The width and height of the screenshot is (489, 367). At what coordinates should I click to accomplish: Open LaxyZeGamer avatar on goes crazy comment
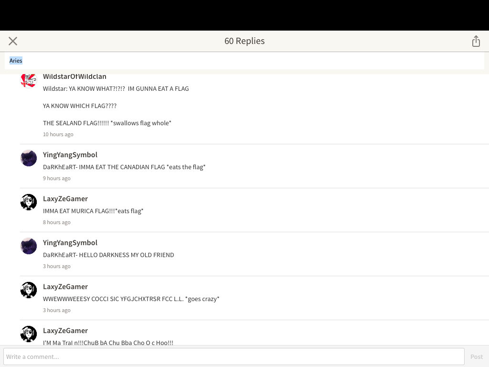(29, 290)
